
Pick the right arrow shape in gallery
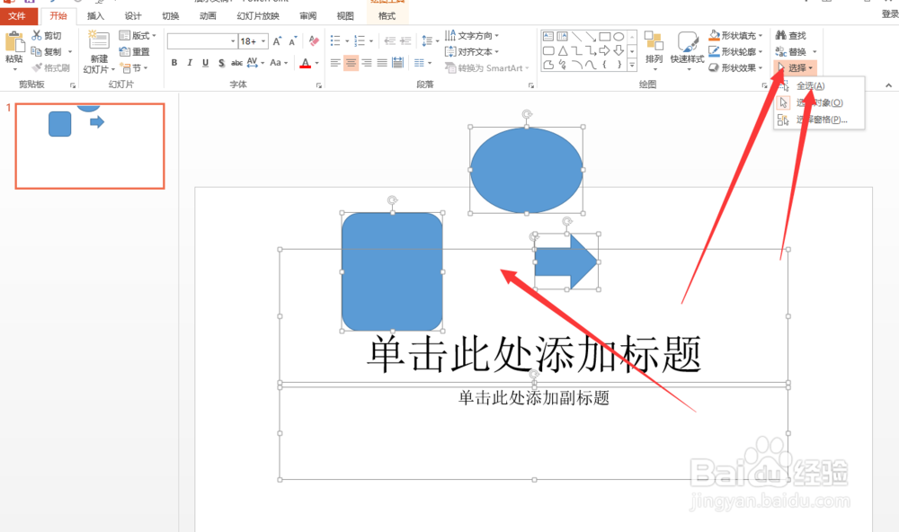[x=604, y=51]
